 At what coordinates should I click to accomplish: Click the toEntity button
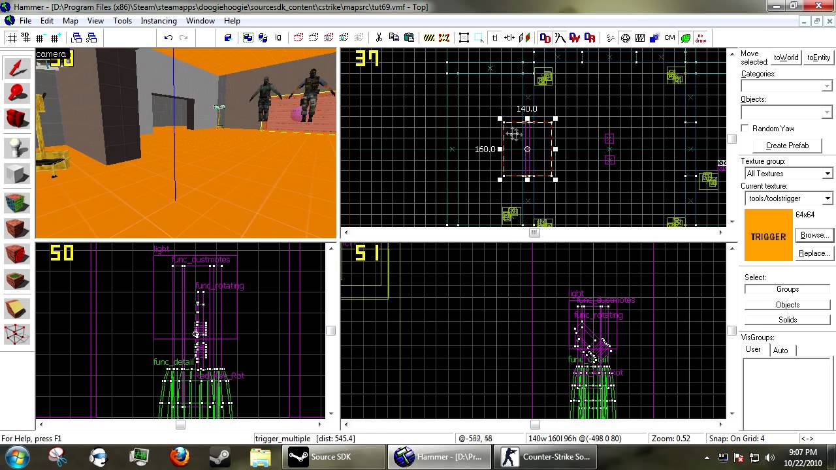tap(818, 57)
